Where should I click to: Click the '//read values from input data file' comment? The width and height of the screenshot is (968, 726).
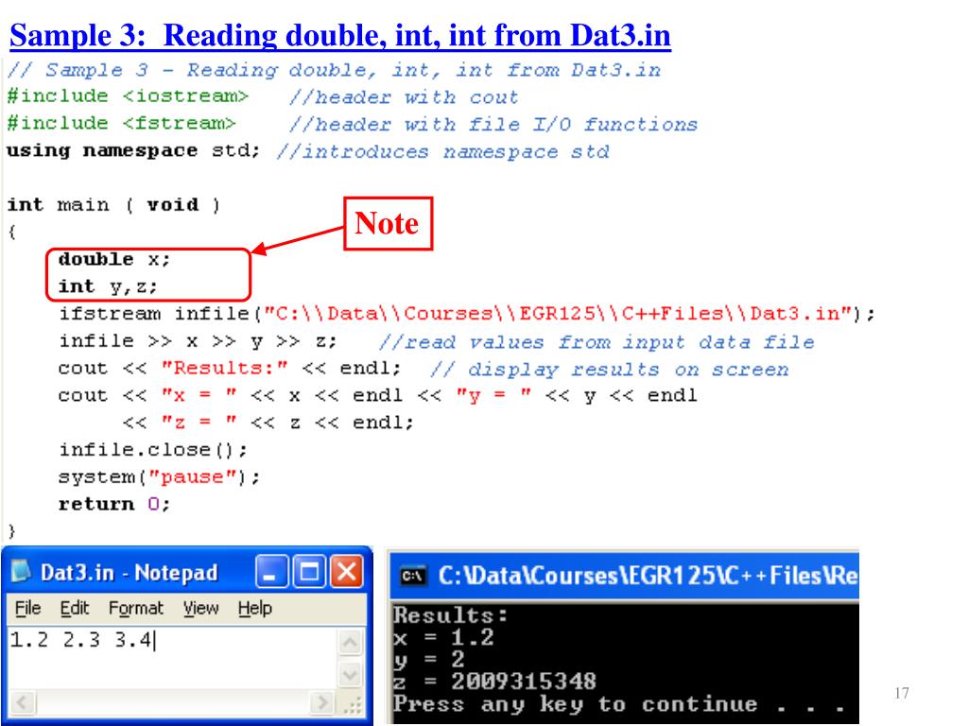[596, 341]
